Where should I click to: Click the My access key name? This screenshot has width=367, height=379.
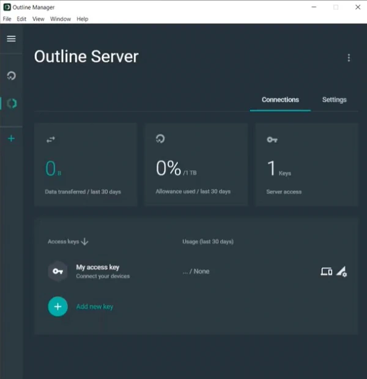click(98, 267)
